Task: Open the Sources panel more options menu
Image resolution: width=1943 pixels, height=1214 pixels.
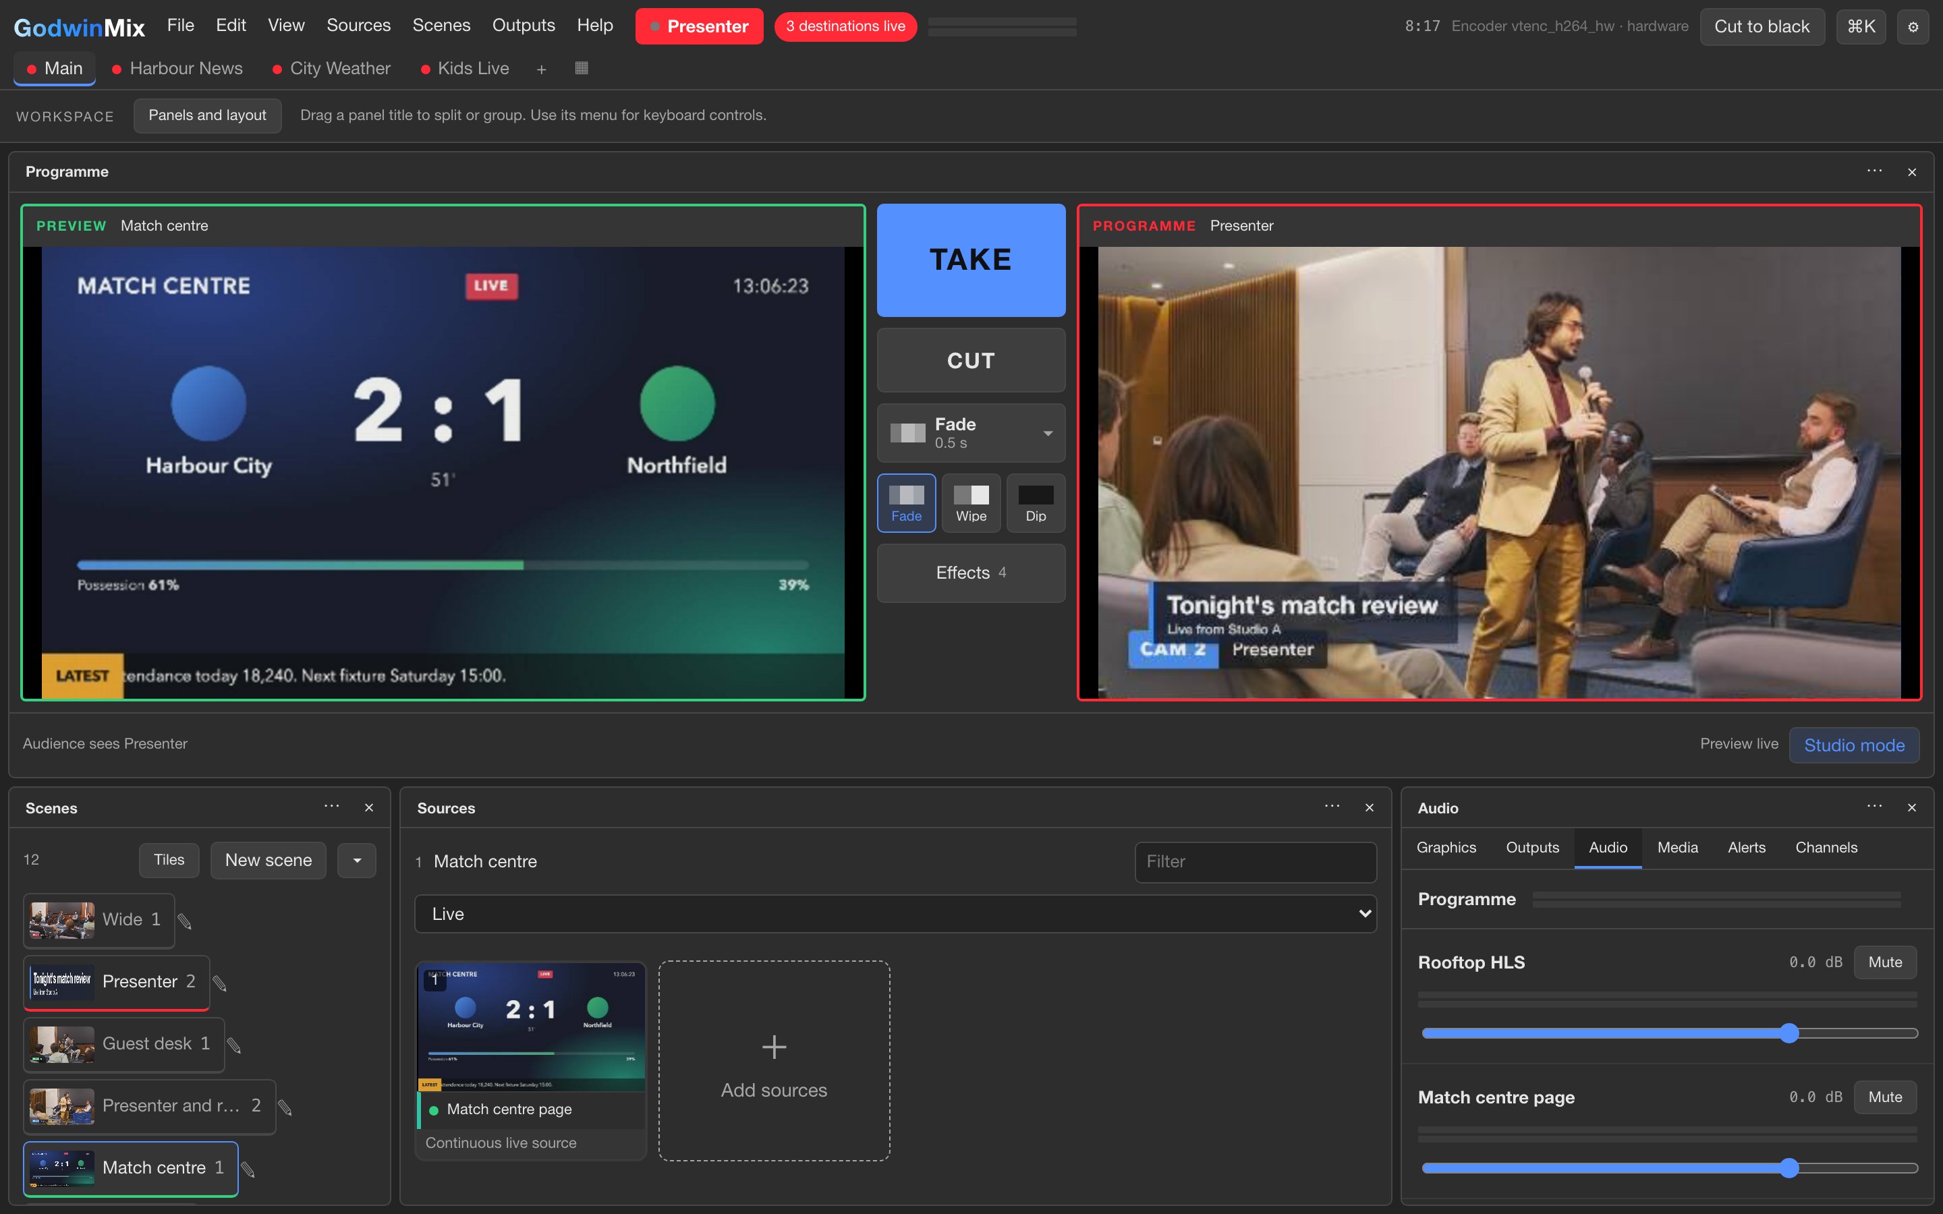Action: point(1332,807)
